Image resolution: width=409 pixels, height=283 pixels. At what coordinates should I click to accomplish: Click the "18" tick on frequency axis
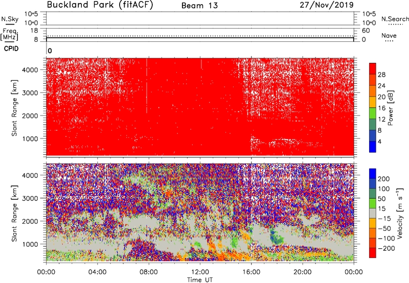tap(34, 31)
